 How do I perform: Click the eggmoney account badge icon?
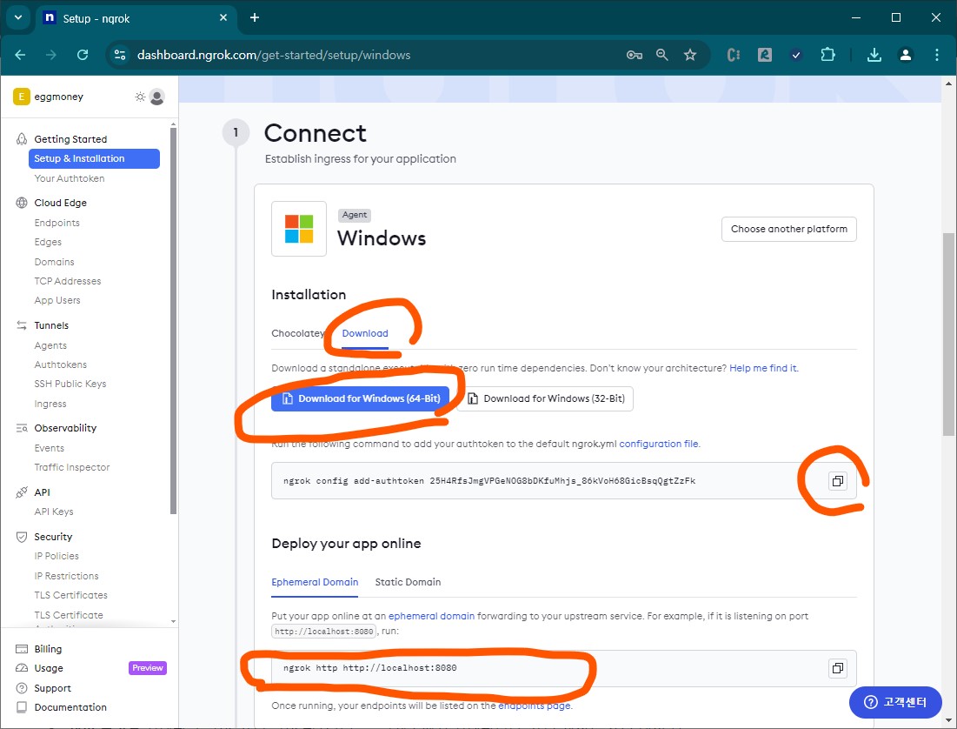pos(22,97)
